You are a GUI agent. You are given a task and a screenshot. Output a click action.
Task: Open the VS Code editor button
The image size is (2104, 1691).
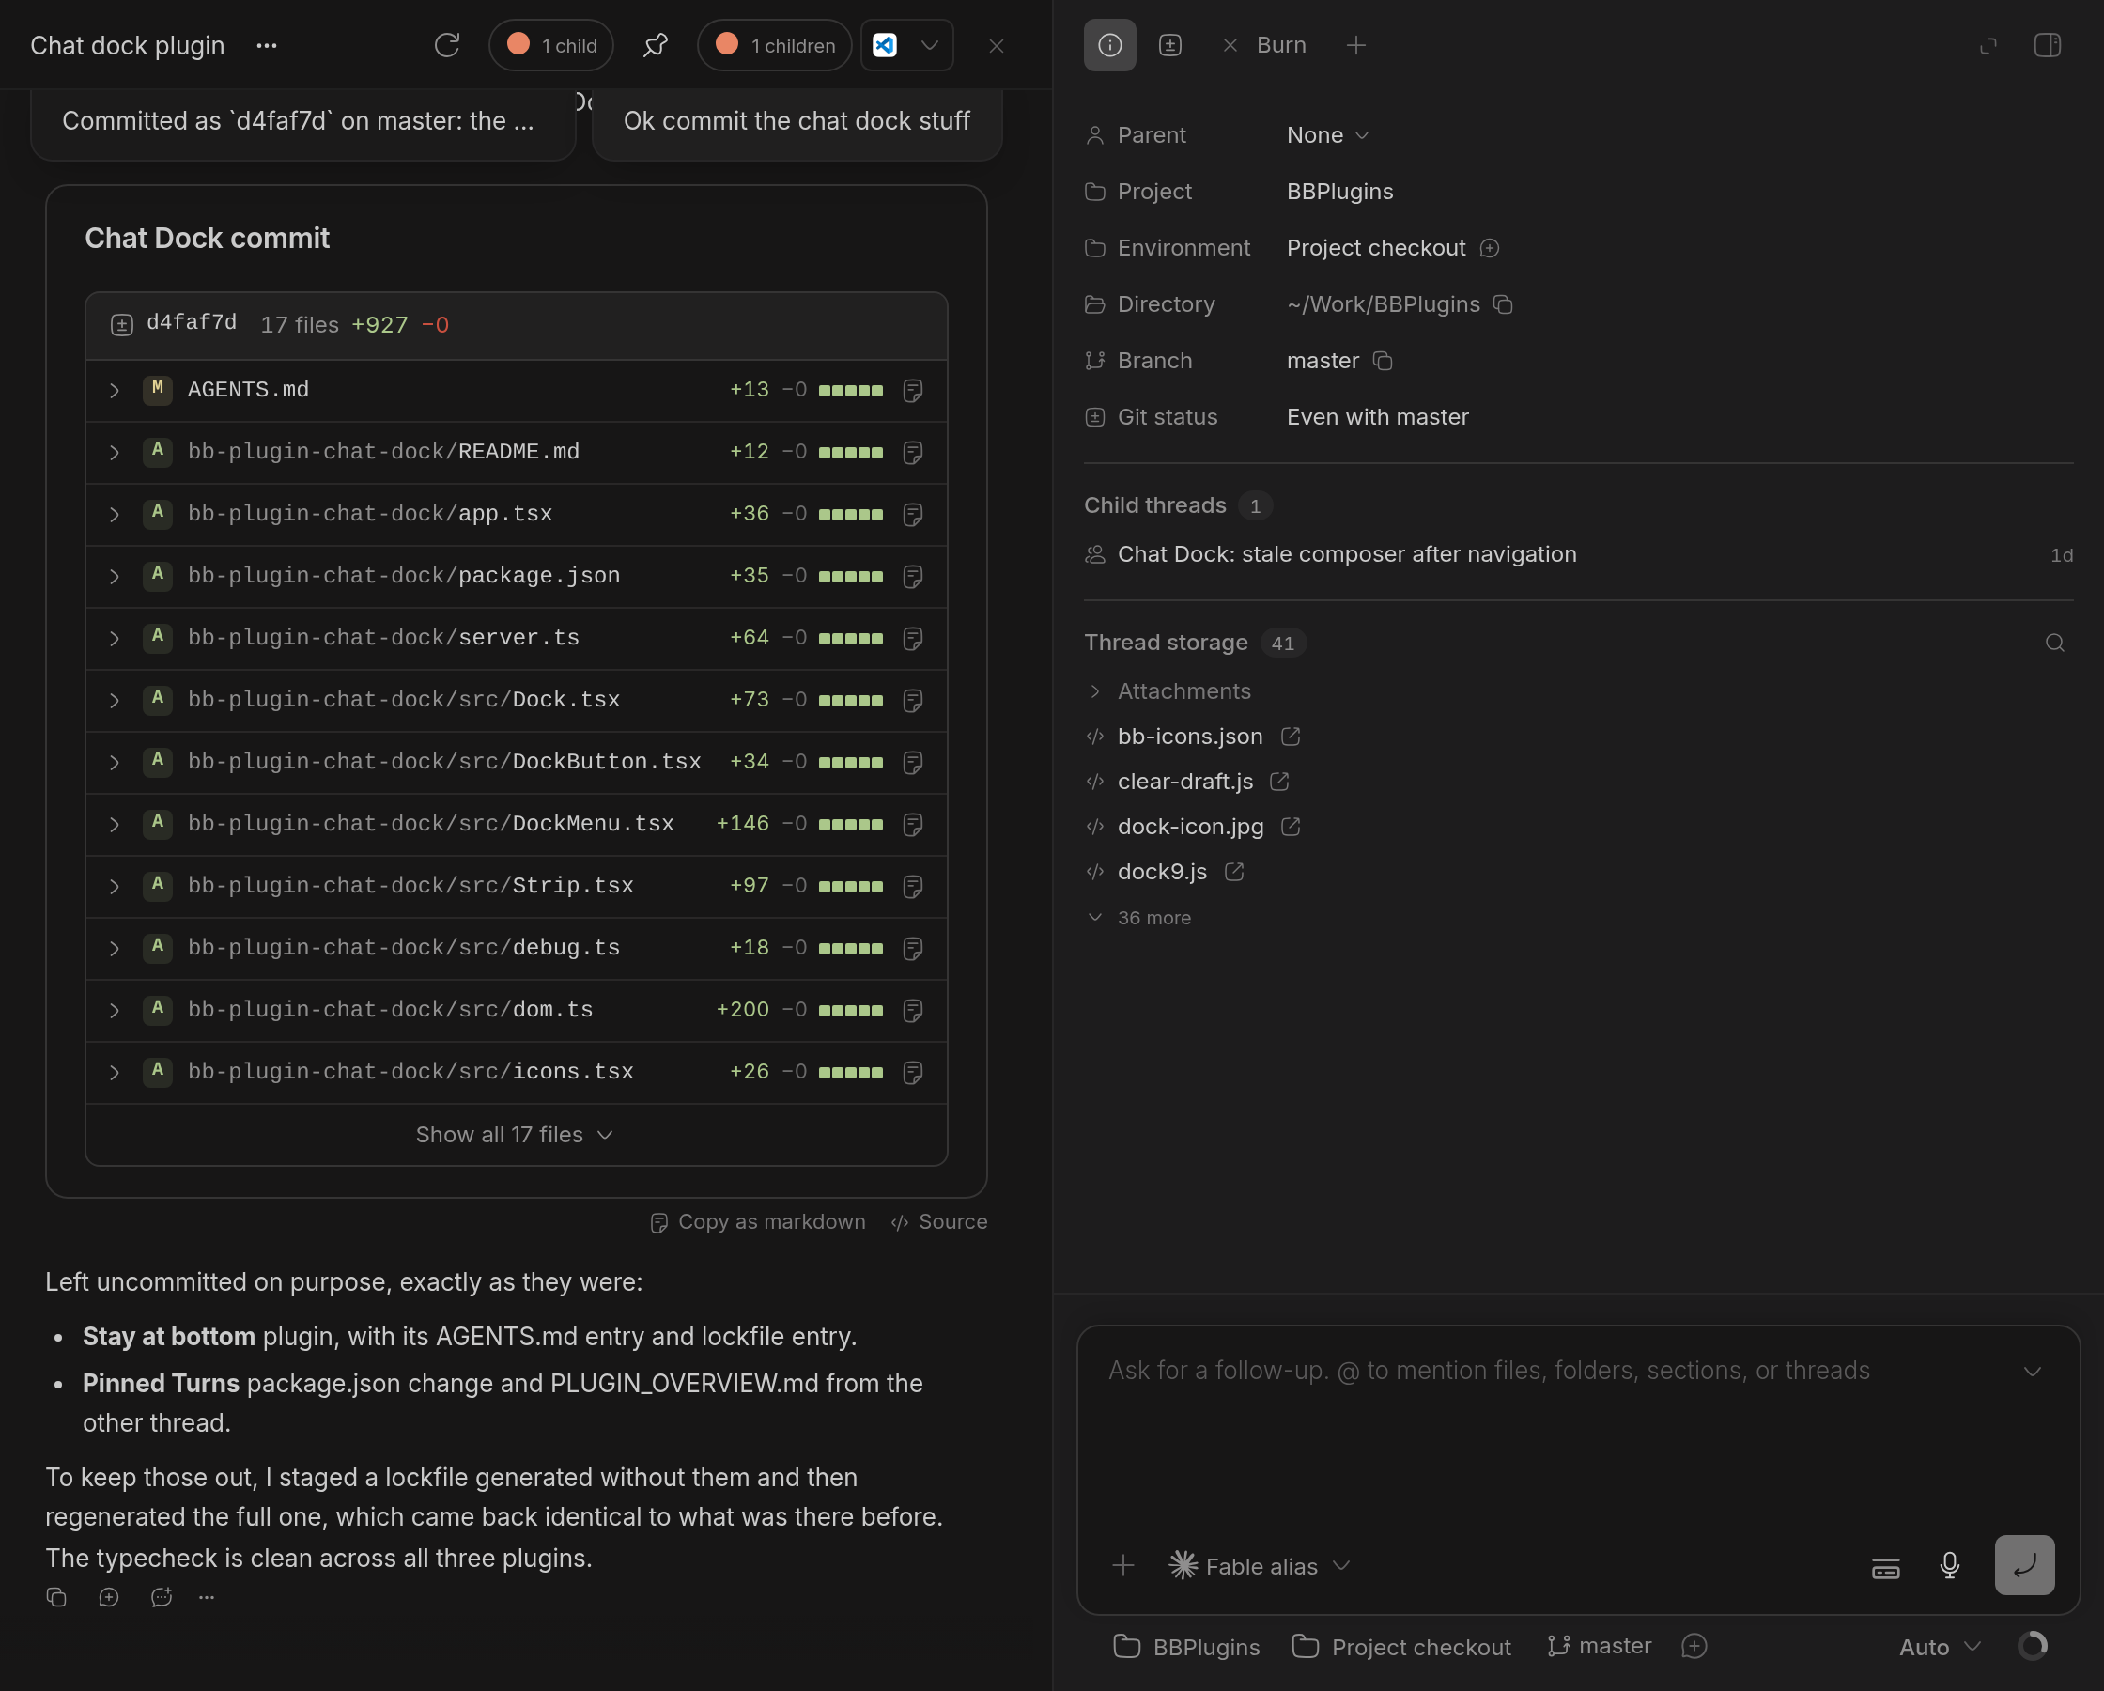tap(884, 45)
